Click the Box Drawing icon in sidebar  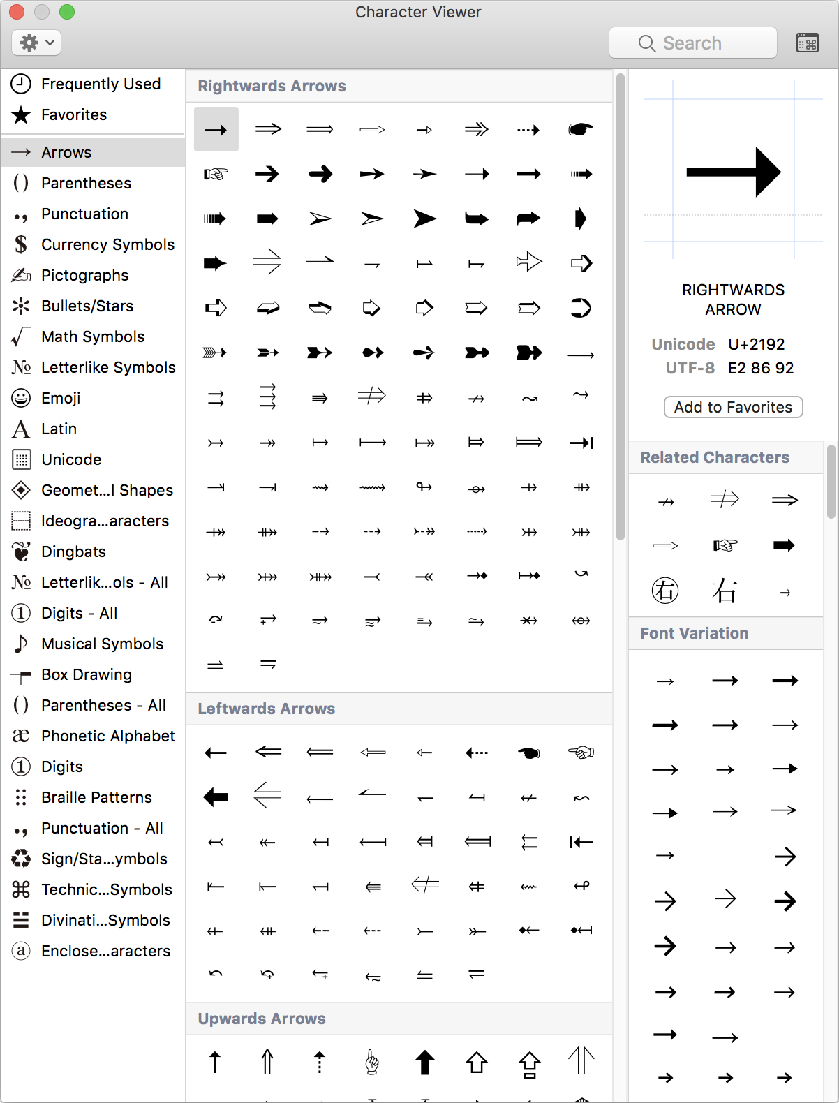(x=20, y=674)
